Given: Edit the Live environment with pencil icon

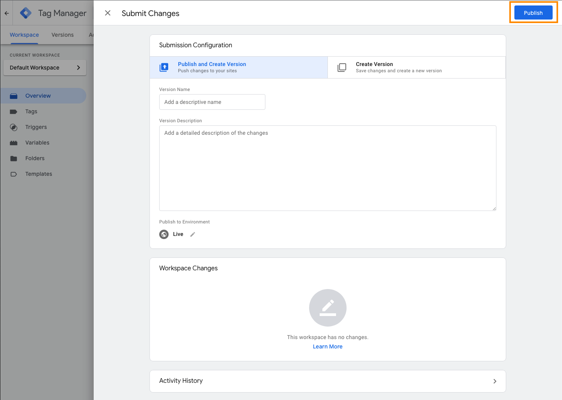Looking at the screenshot, I should point(192,234).
